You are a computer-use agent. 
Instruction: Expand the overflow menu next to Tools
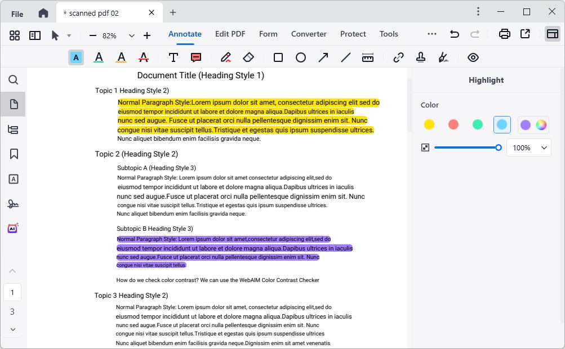[x=431, y=34]
